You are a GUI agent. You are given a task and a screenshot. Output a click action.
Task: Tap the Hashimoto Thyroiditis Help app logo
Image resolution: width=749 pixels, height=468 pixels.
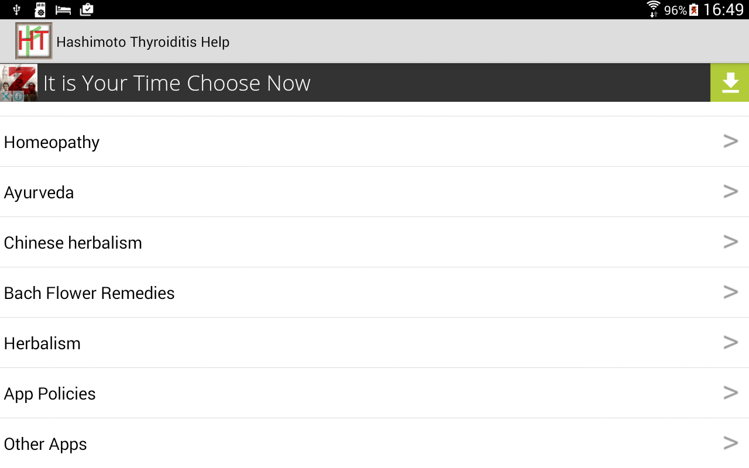pos(33,41)
